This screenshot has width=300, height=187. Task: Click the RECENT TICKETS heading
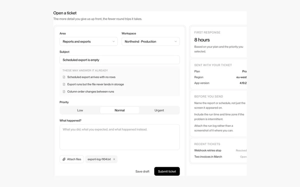(207, 144)
